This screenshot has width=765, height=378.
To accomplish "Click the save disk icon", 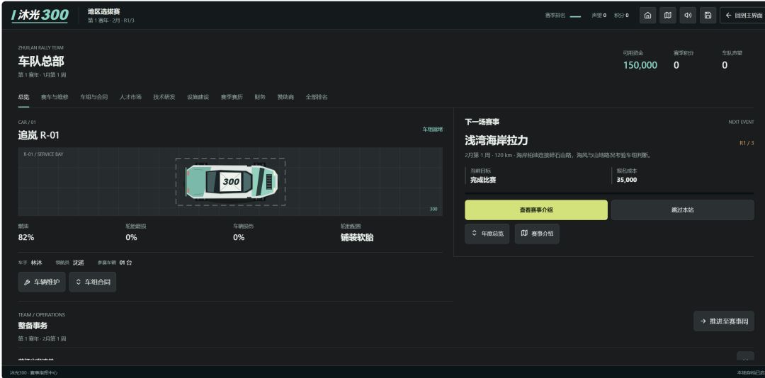I will coord(708,15).
